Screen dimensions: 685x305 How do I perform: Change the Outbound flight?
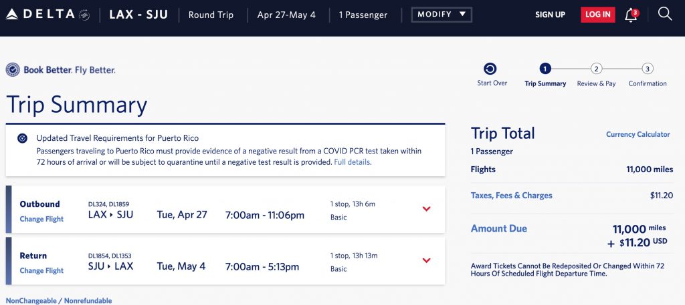[x=41, y=219]
